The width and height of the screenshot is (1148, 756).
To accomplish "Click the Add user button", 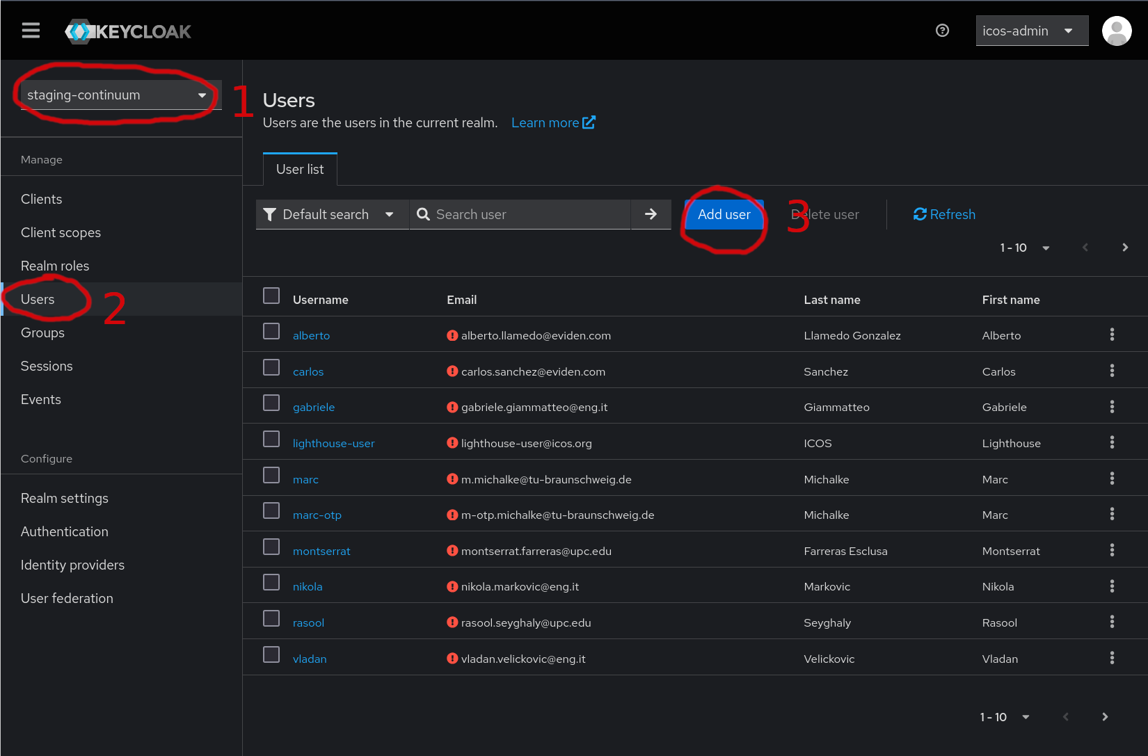I will click(724, 214).
